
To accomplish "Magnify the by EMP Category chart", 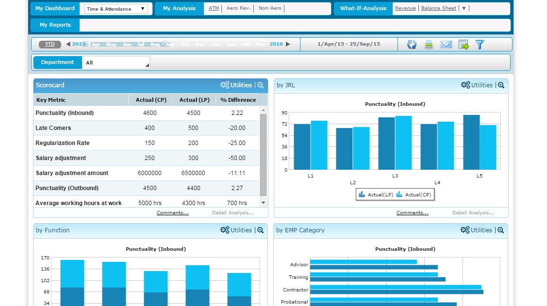I will [500, 230].
